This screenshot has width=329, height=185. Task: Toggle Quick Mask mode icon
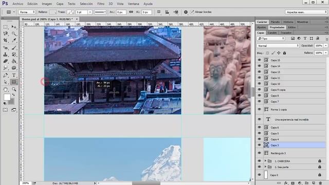[x=5, y=110]
